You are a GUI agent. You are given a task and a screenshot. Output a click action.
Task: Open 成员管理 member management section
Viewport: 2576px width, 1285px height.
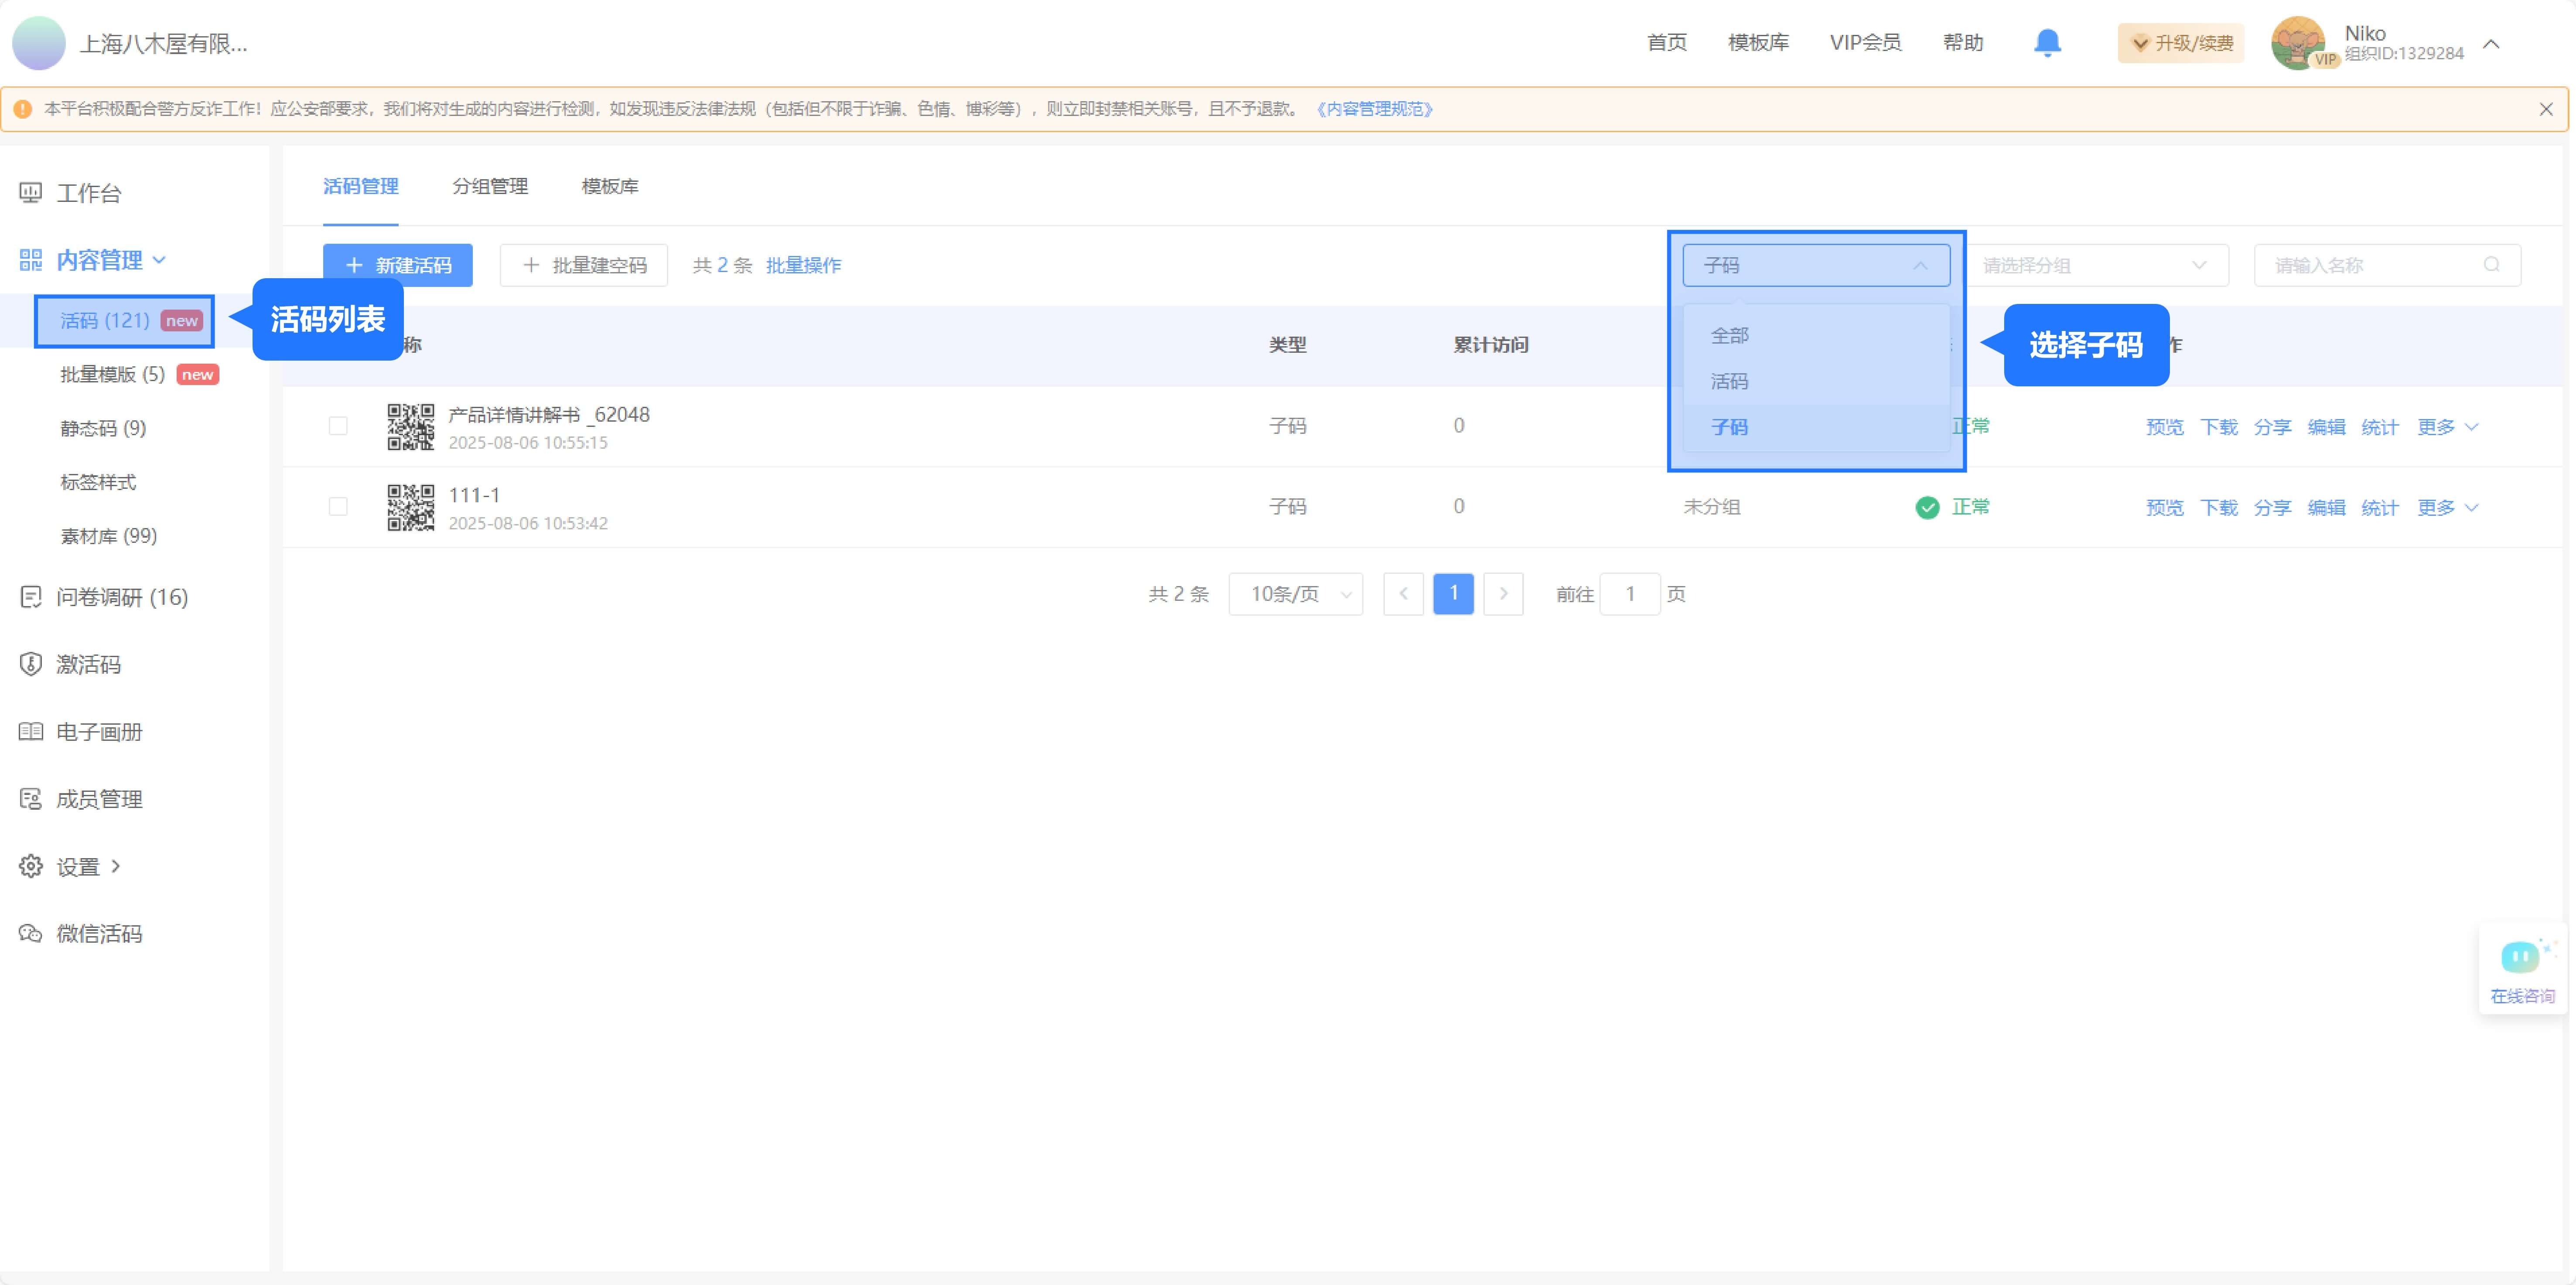point(100,798)
